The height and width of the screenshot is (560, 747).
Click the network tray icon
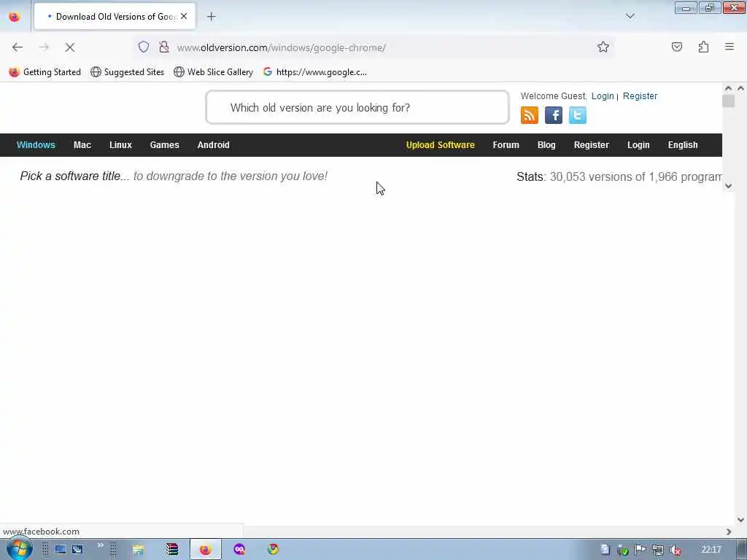(658, 550)
